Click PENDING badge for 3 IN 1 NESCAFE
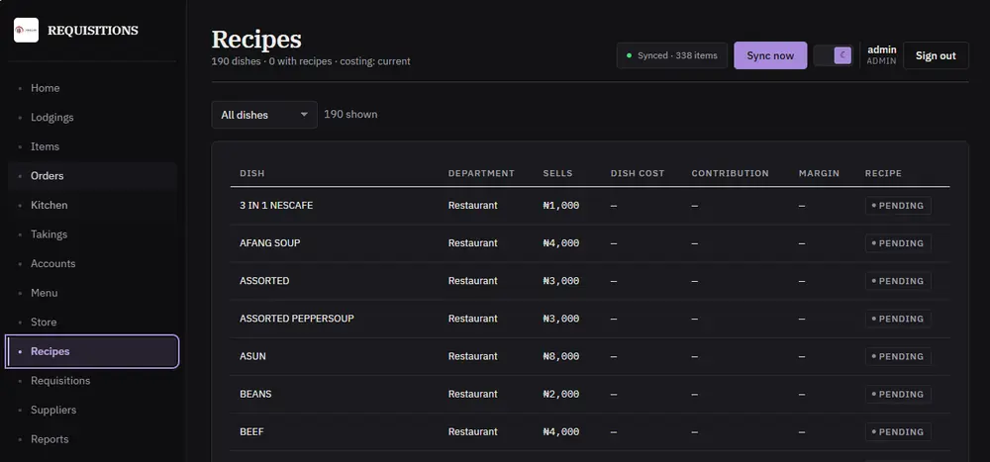 coord(898,206)
